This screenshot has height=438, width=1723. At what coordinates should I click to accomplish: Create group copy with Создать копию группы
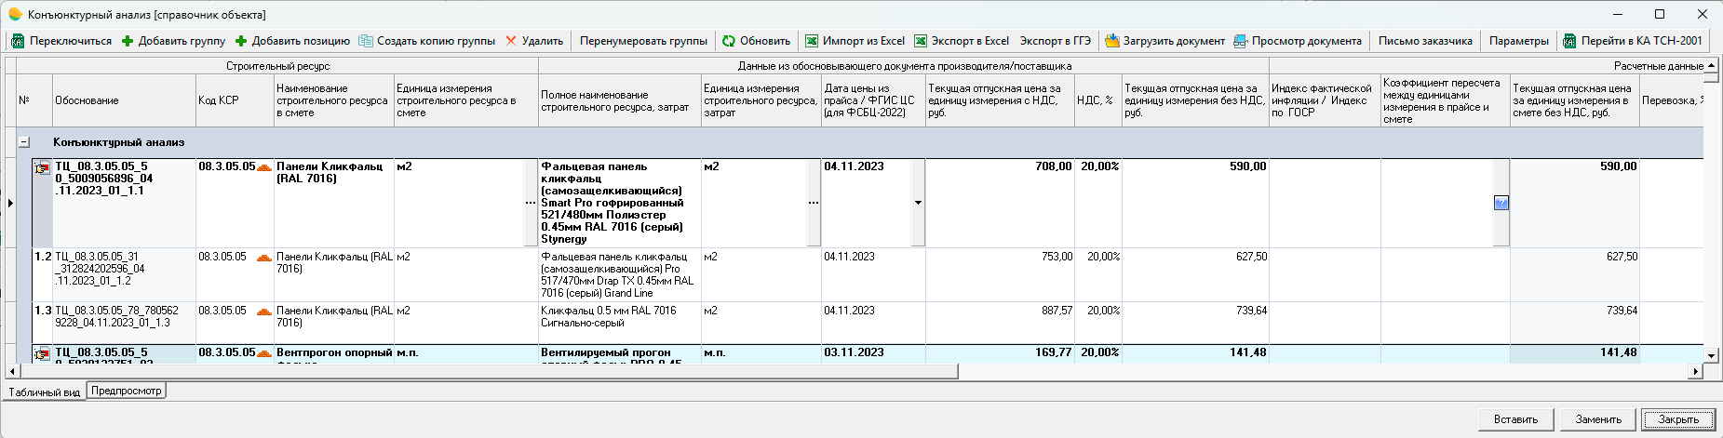427,41
